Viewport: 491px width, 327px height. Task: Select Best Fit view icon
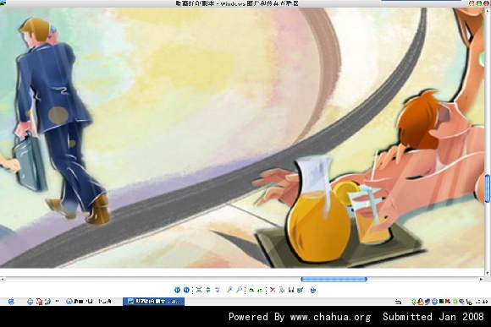click(x=199, y=290)
